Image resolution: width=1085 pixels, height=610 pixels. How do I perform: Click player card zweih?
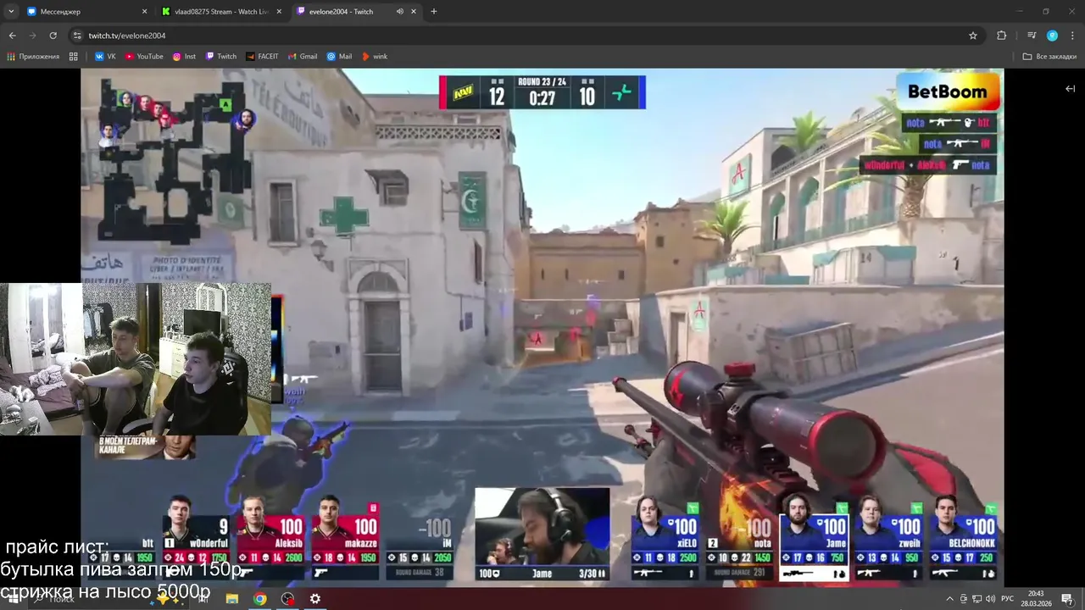pos(888,537)
